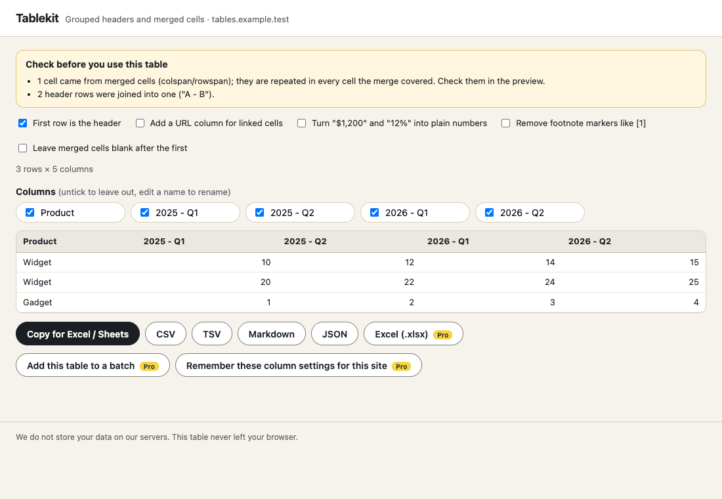The height and width of the screenshot is (499, 722).
Task: Untick the '2025 - Q1' column checkbox
Action: click(144, 213)
